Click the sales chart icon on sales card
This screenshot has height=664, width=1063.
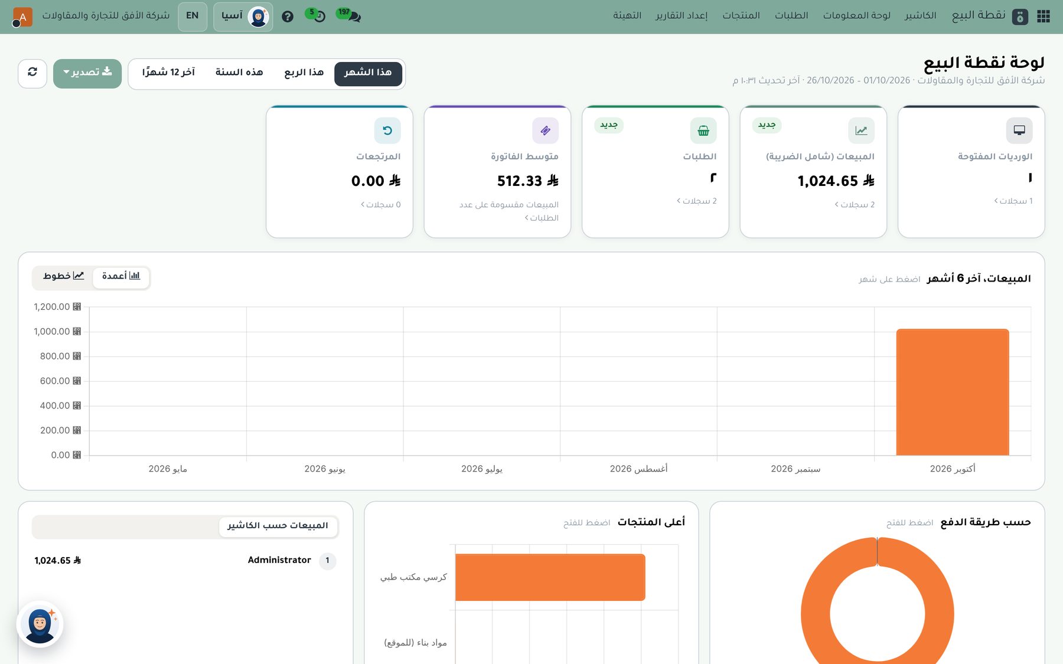[861, 130]
